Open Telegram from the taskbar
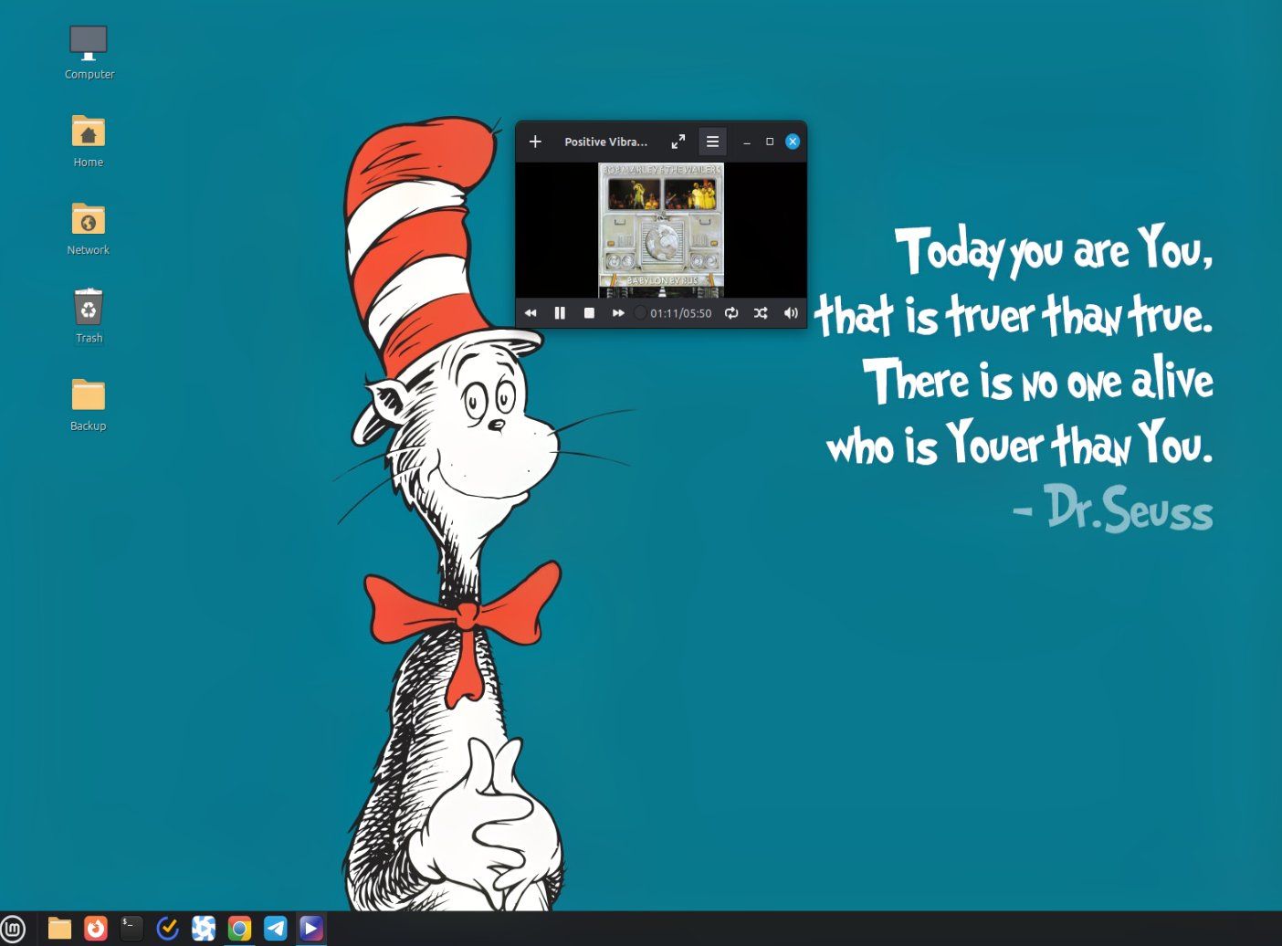 coord(275,929)
